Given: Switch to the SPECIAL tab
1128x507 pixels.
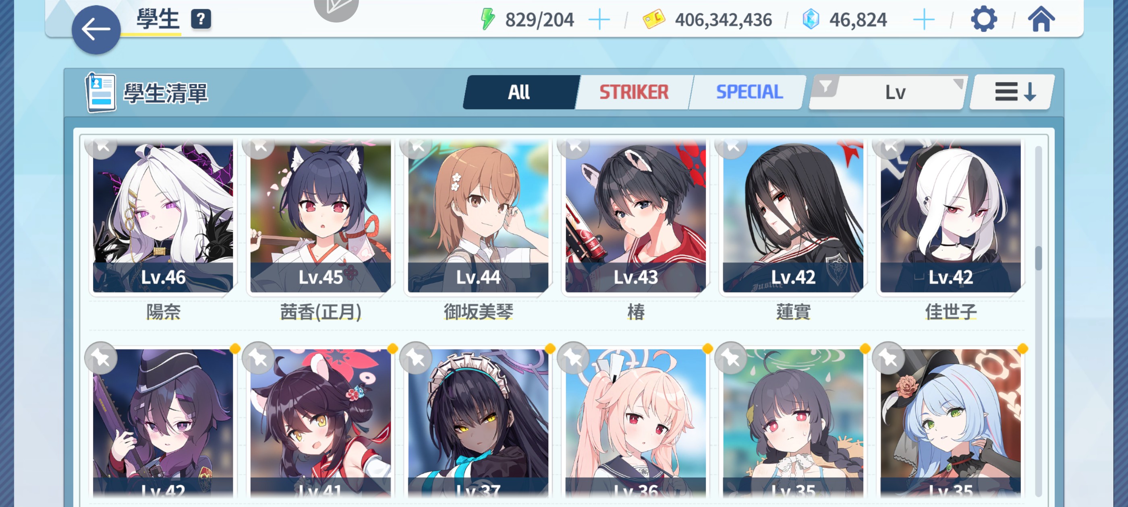Looking at the screenshot, I should coord(749,92).
